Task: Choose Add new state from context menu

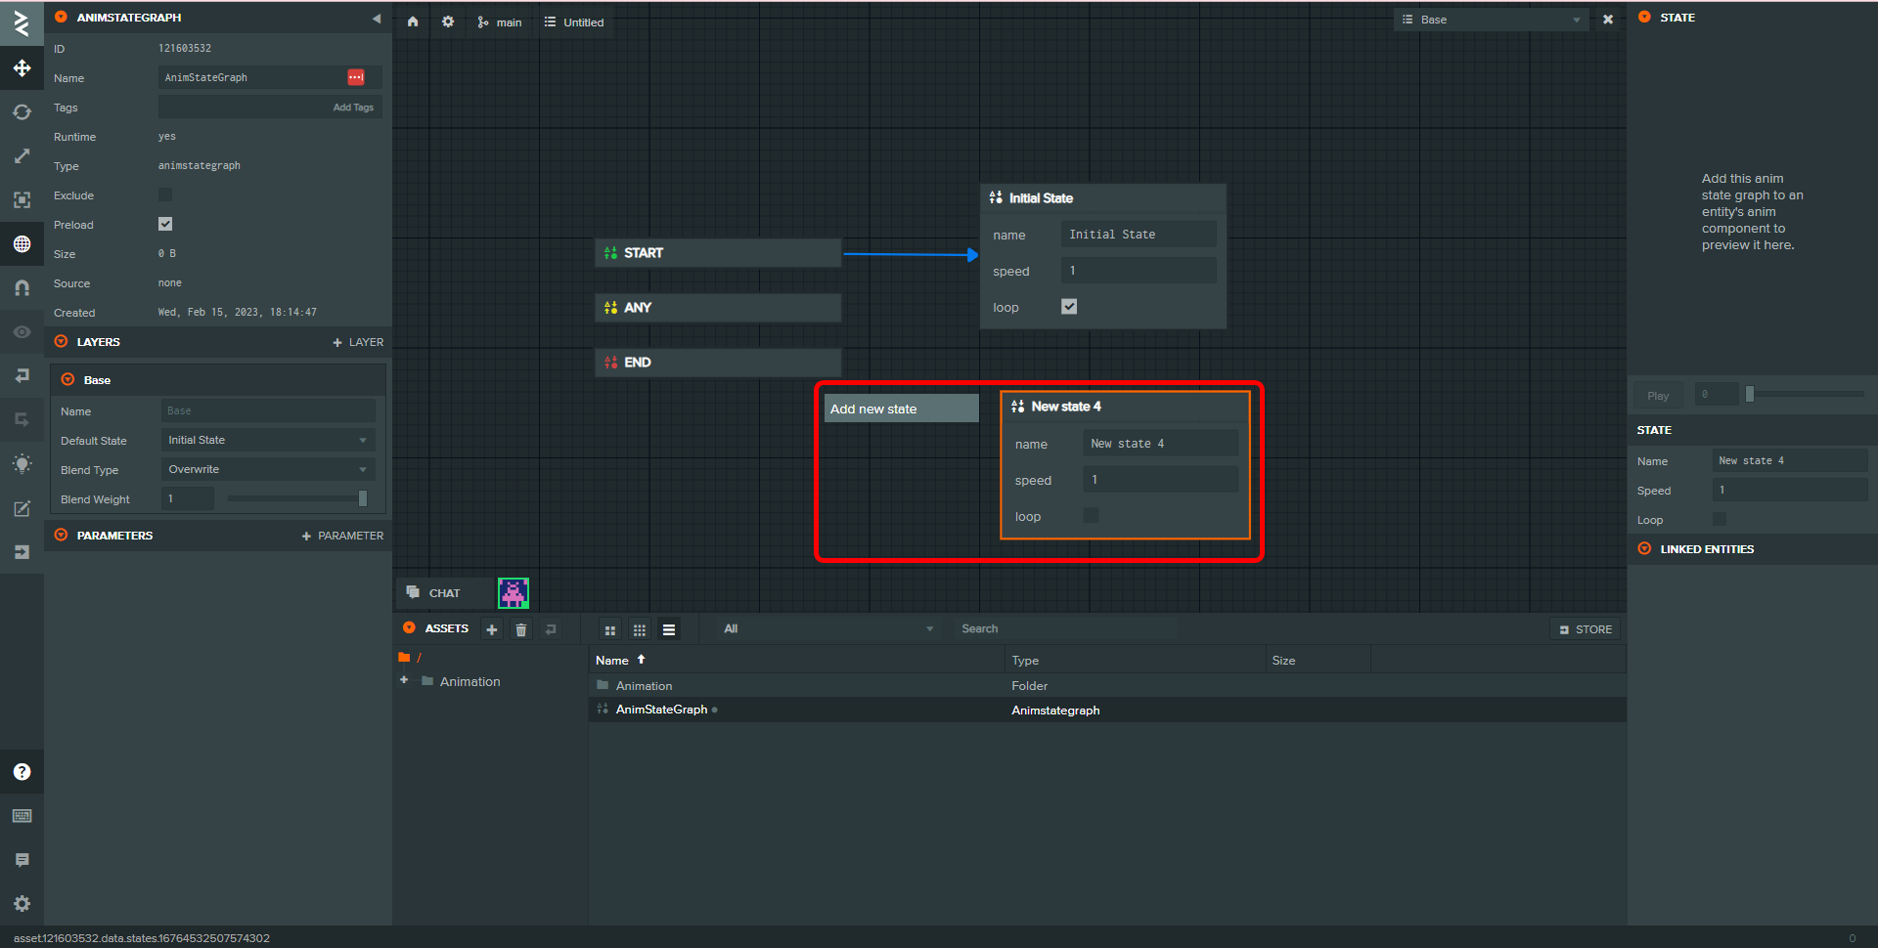Action: (x=901, y=409)
